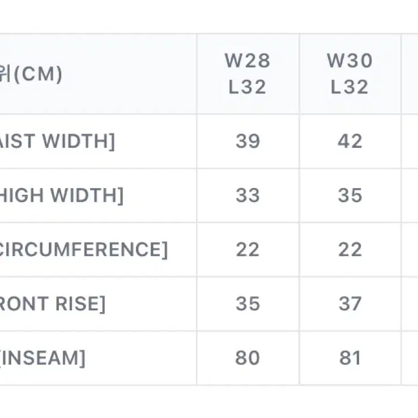Select inseam value 80
The width and height of the screenshot is (418, 418).
pyautogui.click(x=248, y=358)
